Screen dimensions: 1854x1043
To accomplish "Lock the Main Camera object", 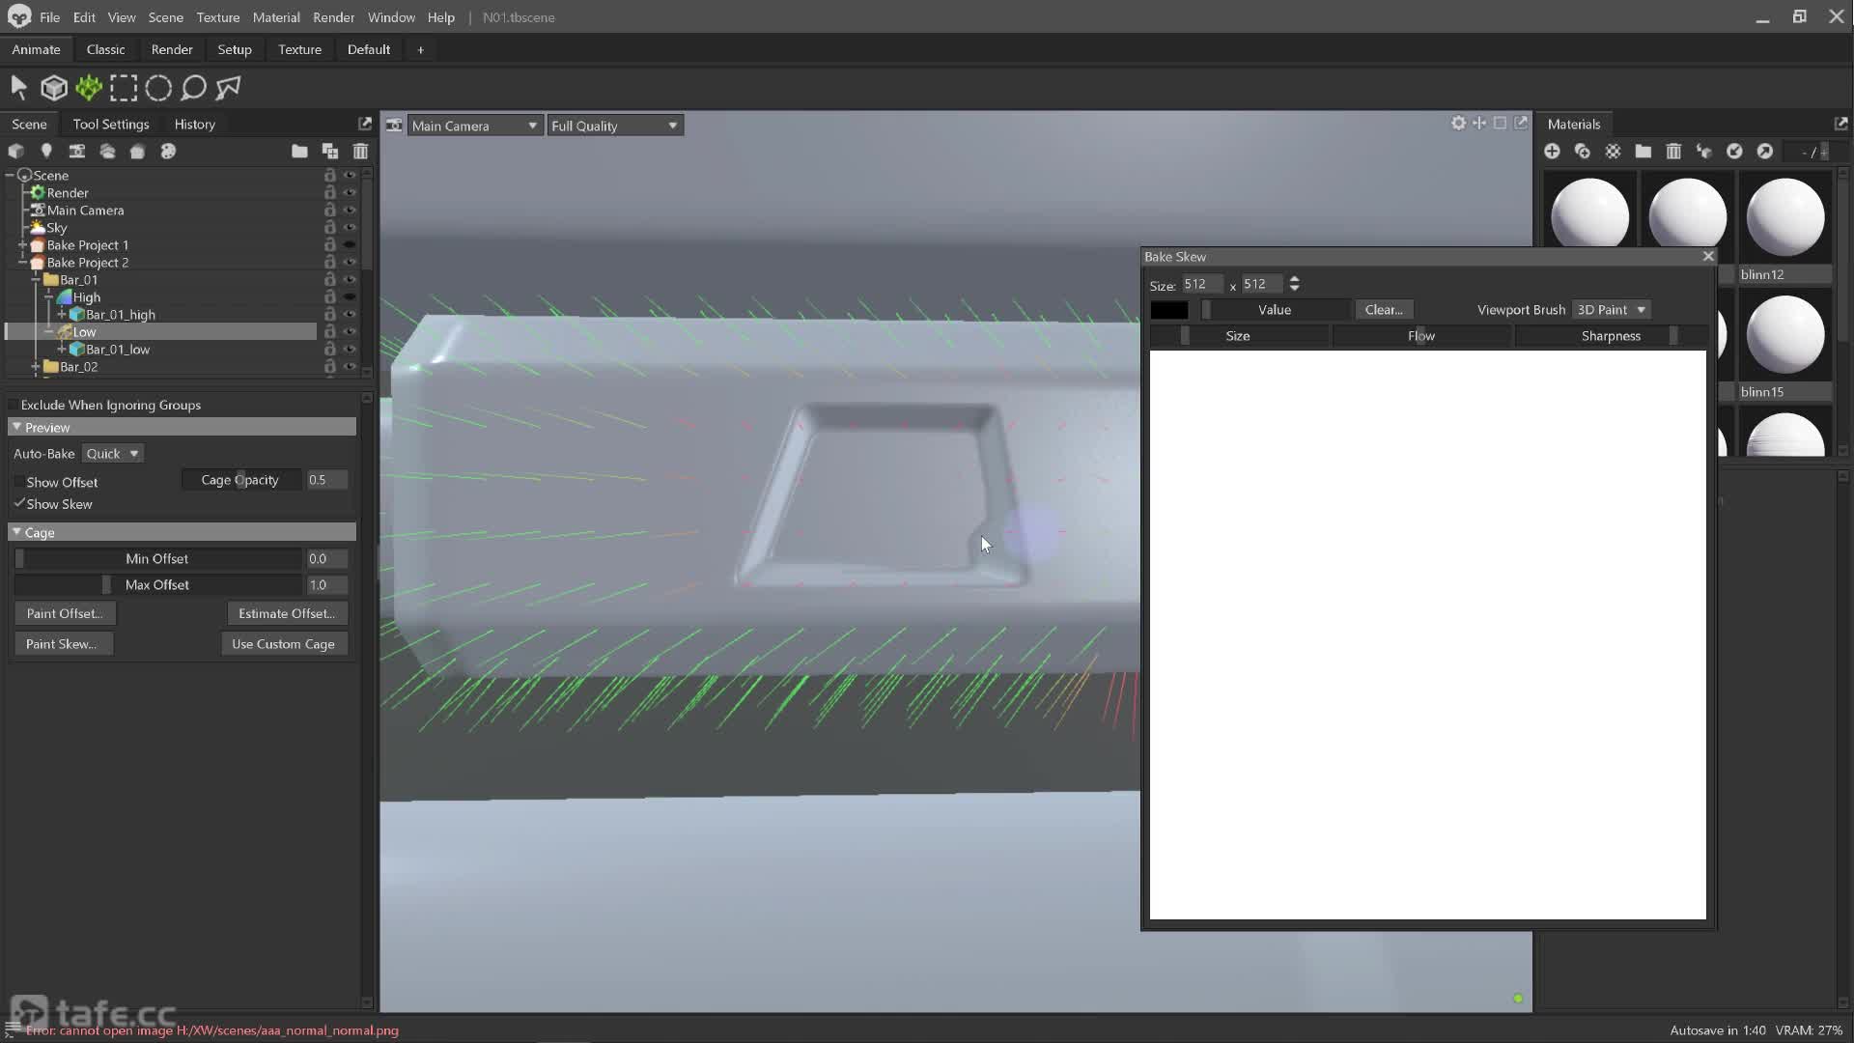I will pyautogui.click(x=329, y=211).
